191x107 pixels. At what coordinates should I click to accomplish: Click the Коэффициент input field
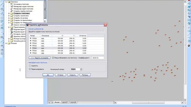click(98, 58)
